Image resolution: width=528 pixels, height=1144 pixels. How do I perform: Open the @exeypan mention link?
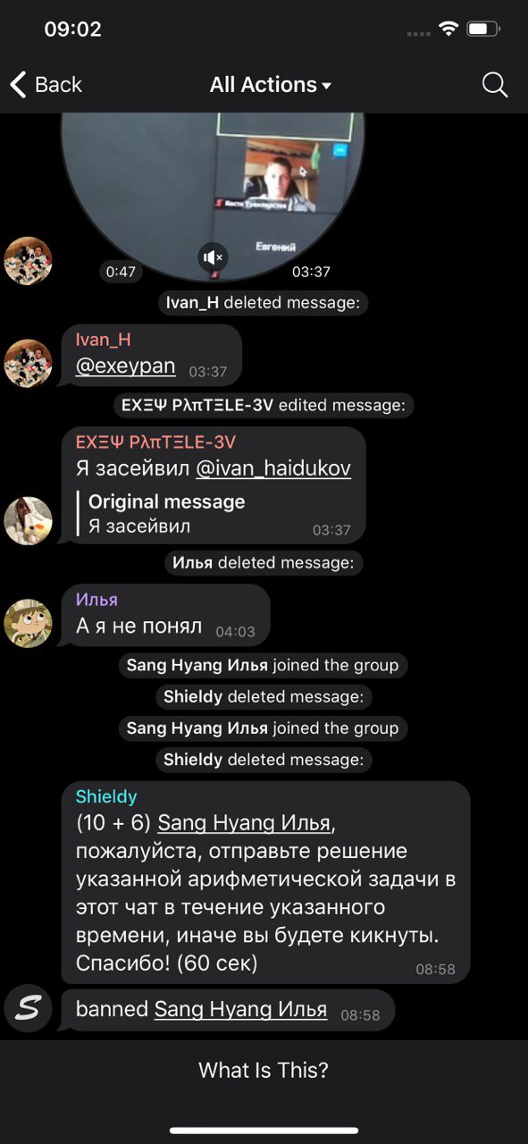click(x=125, y=367)
